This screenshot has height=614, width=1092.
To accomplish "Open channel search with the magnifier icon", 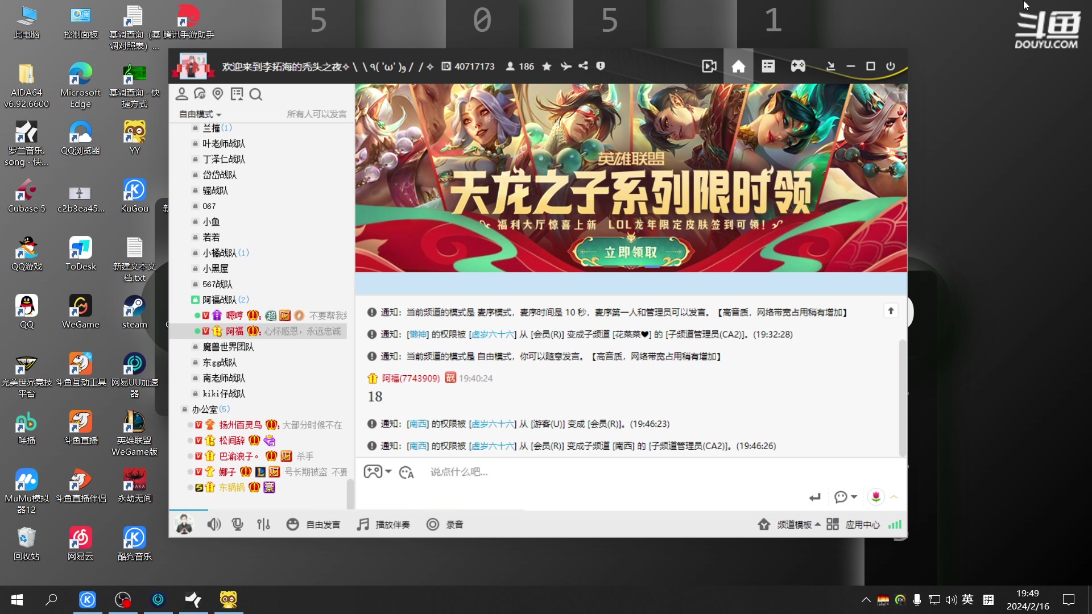I will tap(255, 94).
